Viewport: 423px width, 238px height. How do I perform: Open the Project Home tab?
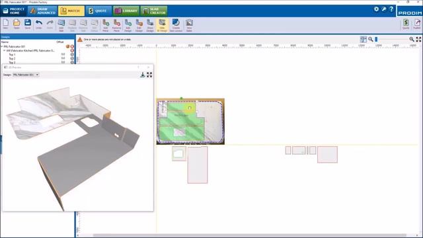click(x=13, y=11)
